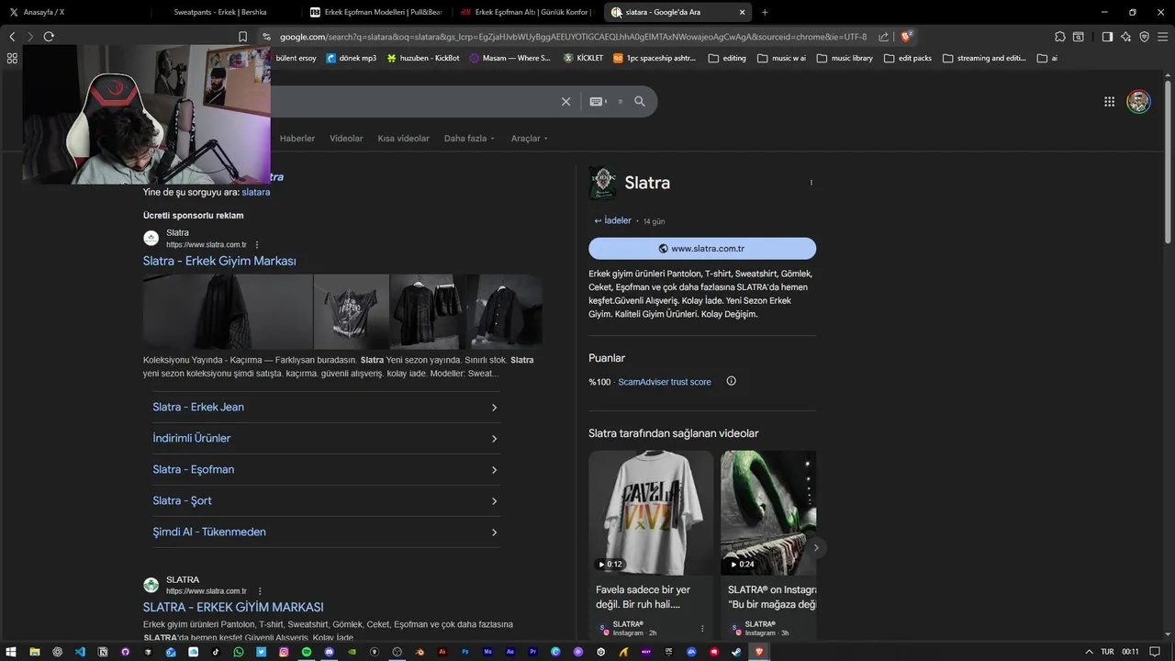Viewport: 1175px width, 661px height.
Task: Open WhatsApp from the taskbar
Action: coord(239,652)
